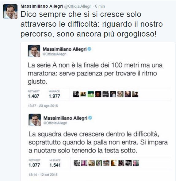Click dog photo liker avatar in the second row
Image resolution: width=176 pixels, height=181 pixels.
[99, 163]
